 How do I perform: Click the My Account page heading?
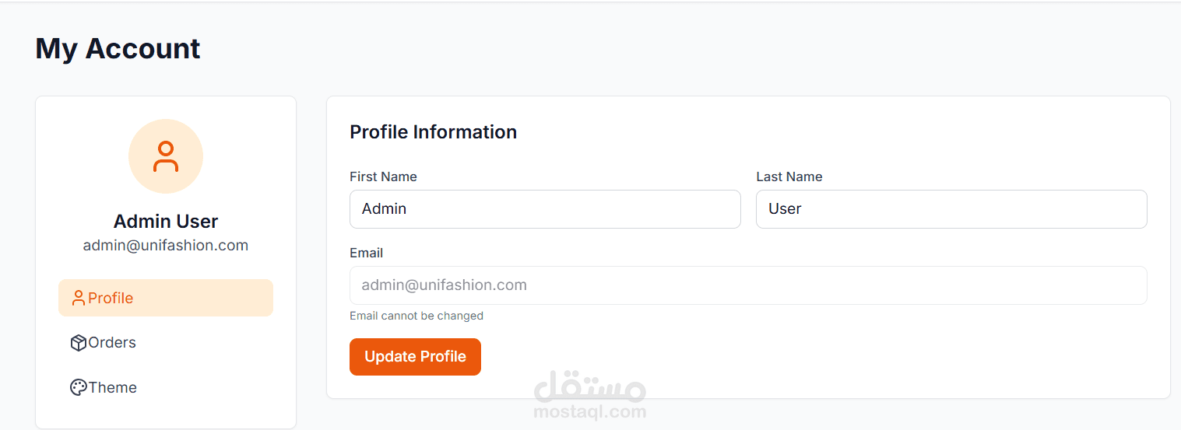click(118, 48)
